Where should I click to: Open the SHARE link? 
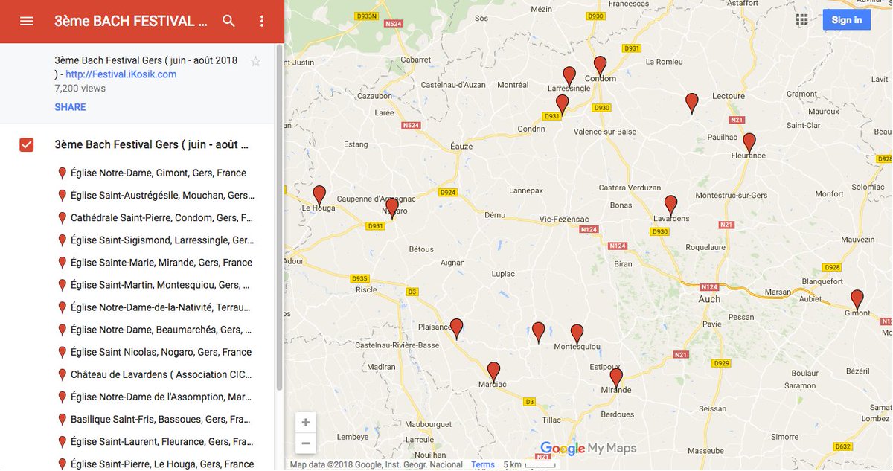click(x=70, y=107)
